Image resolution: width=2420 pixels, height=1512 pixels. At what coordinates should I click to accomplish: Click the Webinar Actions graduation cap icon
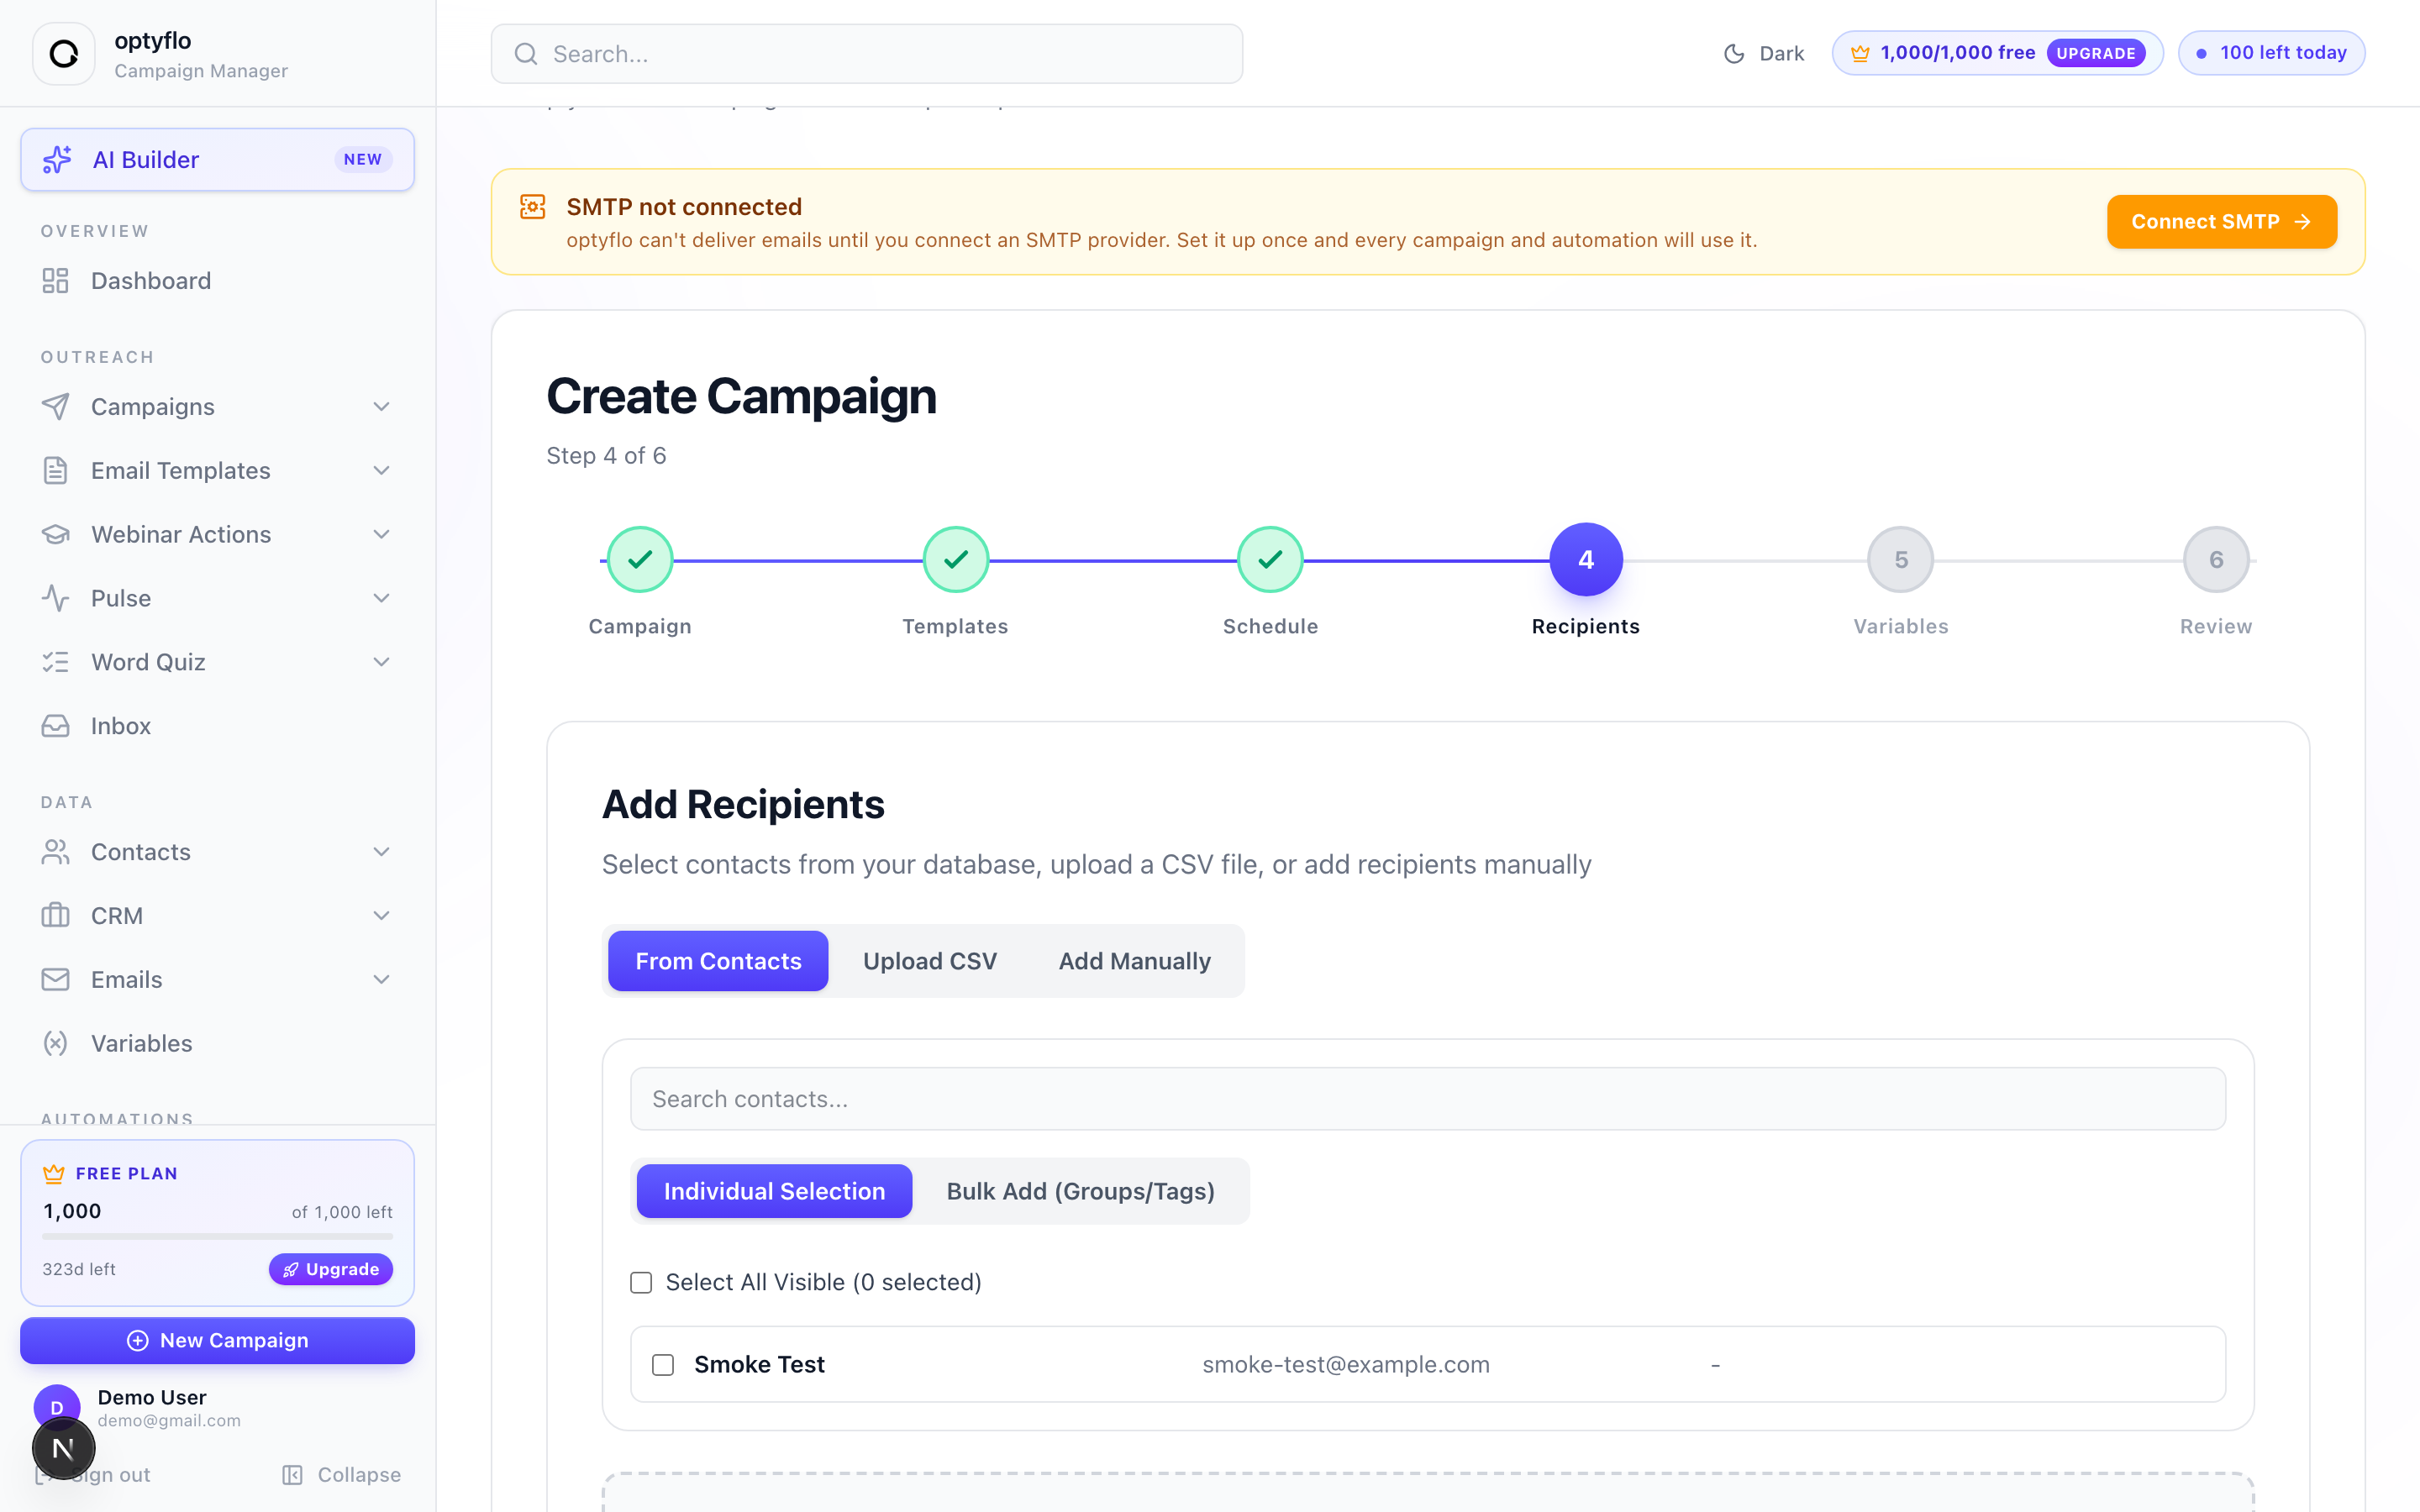(55, 534)
